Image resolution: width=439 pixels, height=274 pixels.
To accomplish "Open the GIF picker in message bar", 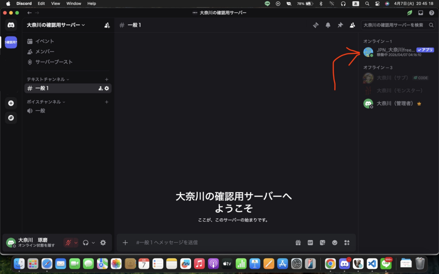I will coord(310,243).
